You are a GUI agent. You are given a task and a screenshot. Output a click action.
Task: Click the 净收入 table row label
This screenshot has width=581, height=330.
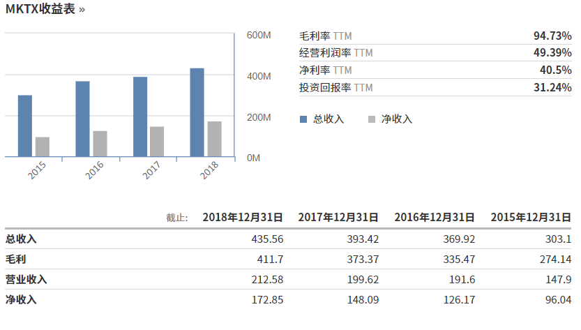[21, 299]
